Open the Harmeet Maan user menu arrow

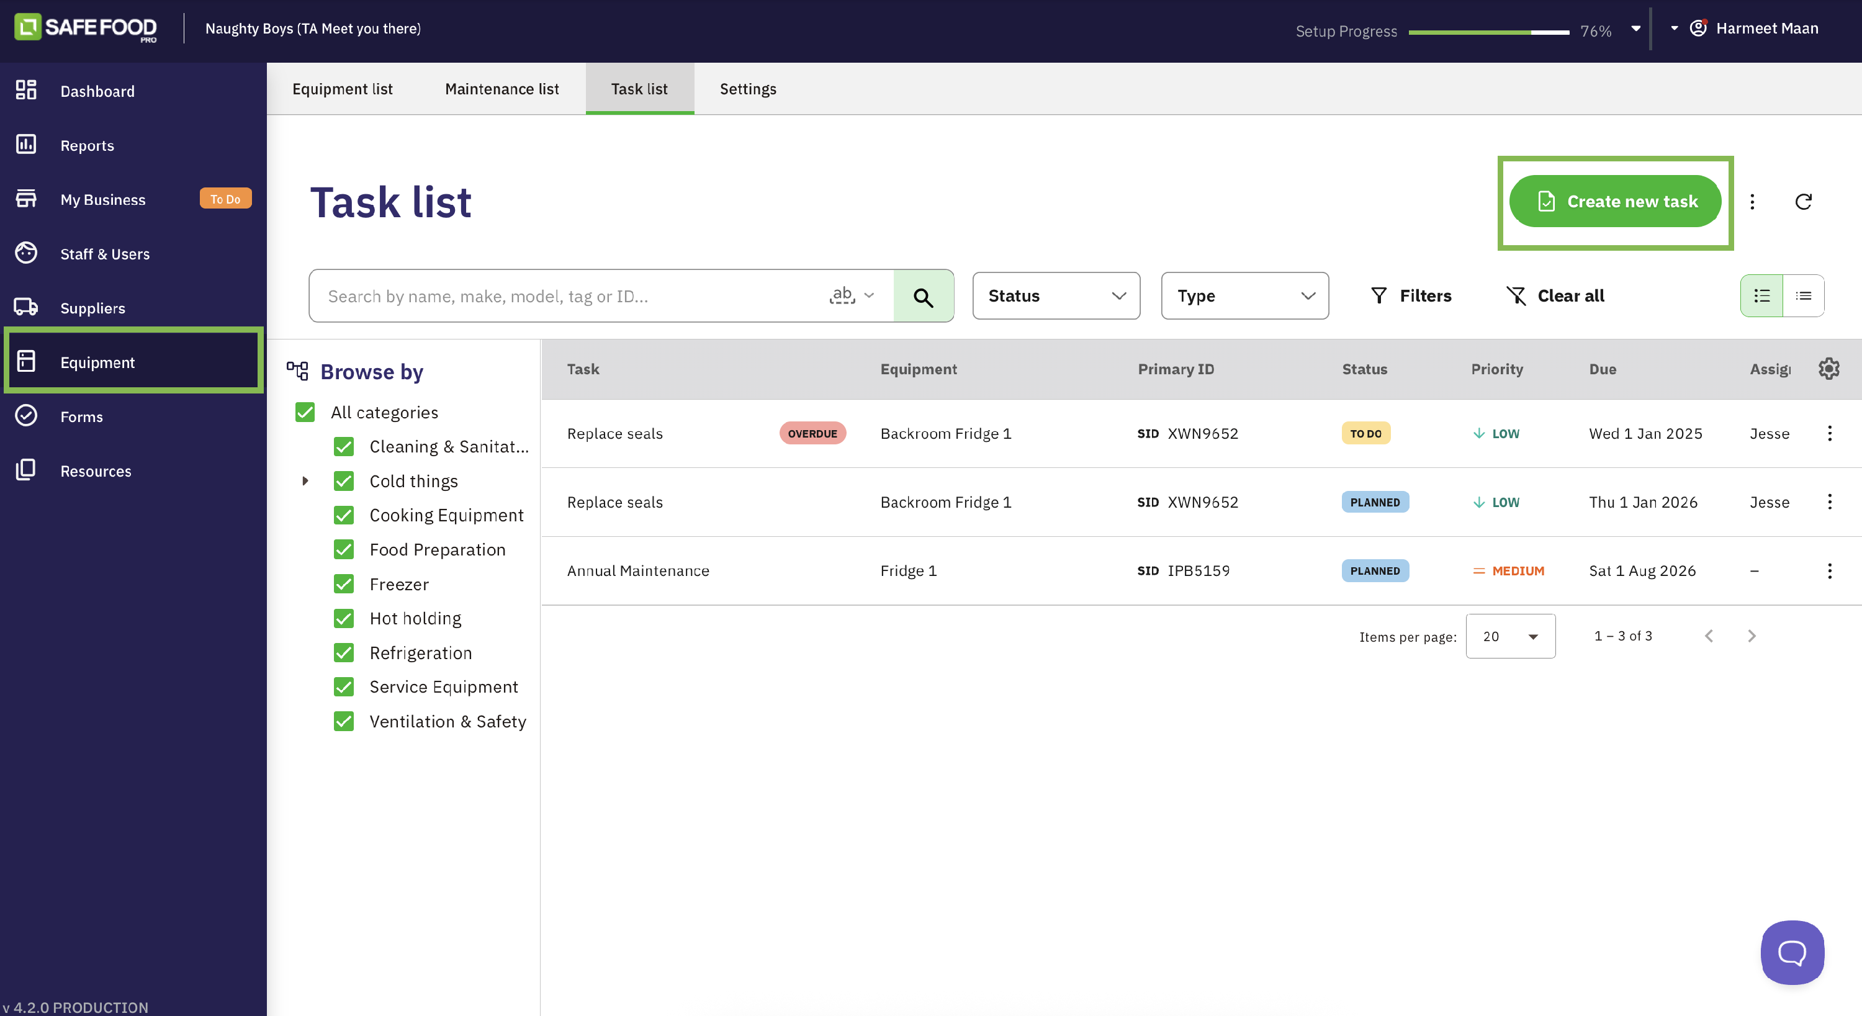tap(1674, 28)
